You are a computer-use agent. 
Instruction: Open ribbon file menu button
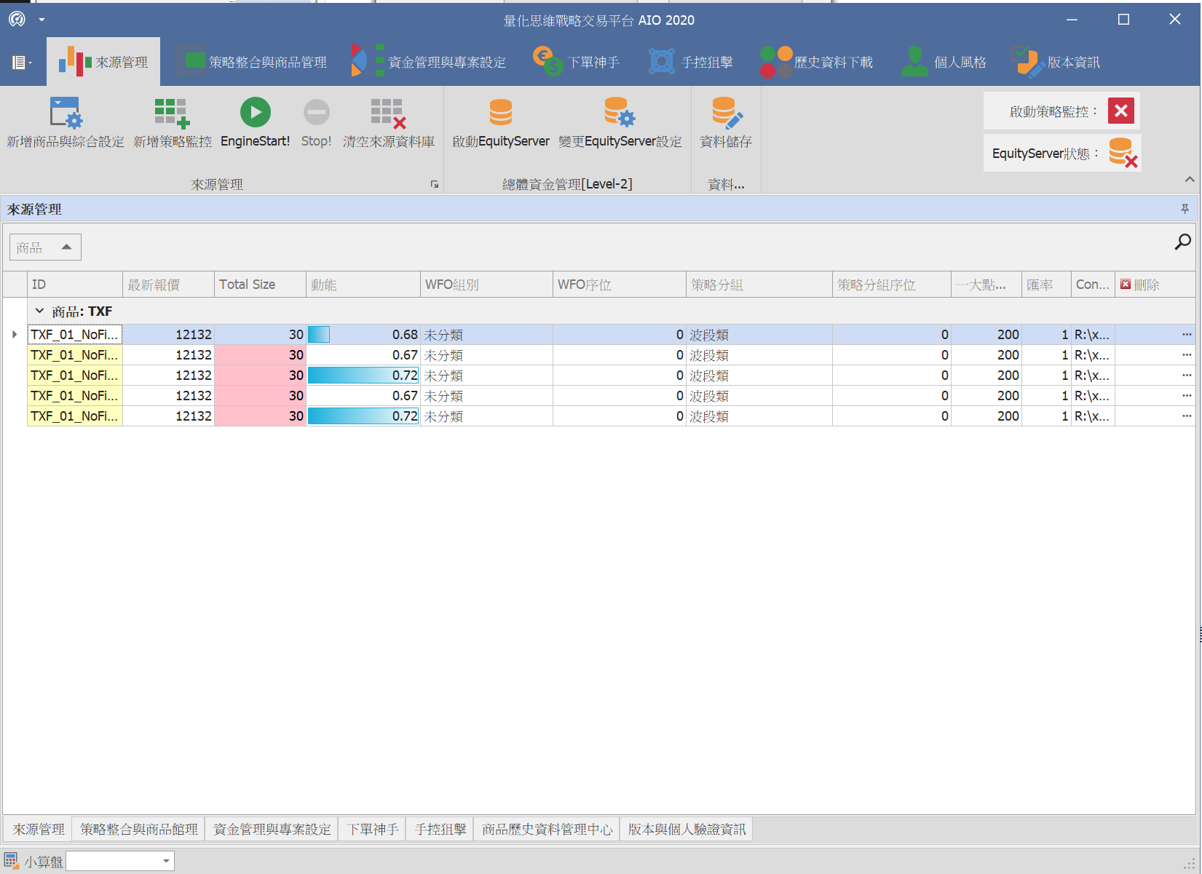(x=22, y=63)
